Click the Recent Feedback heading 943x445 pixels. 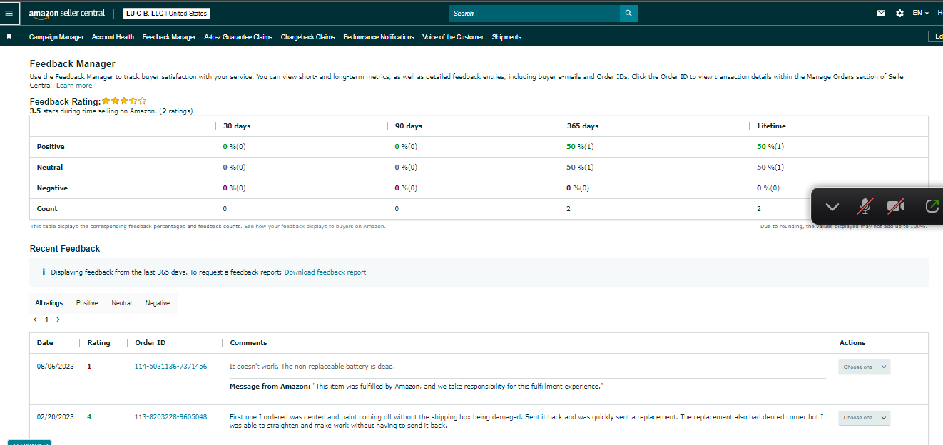(65, 249)
